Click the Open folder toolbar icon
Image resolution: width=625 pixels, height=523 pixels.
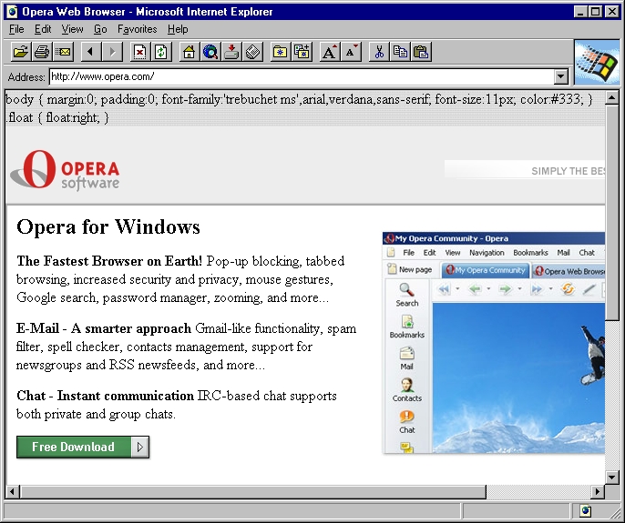click(x=21, y=52)
